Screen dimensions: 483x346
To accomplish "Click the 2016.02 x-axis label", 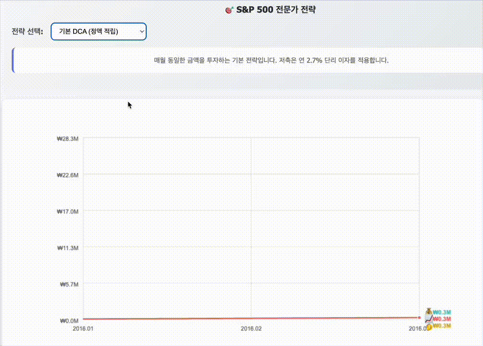I will click(x=251, y=329).
